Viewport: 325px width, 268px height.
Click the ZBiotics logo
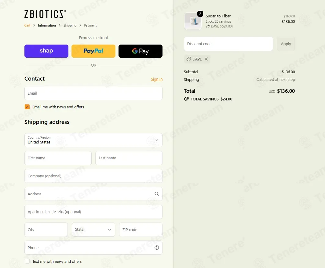(x=45, y=14)
